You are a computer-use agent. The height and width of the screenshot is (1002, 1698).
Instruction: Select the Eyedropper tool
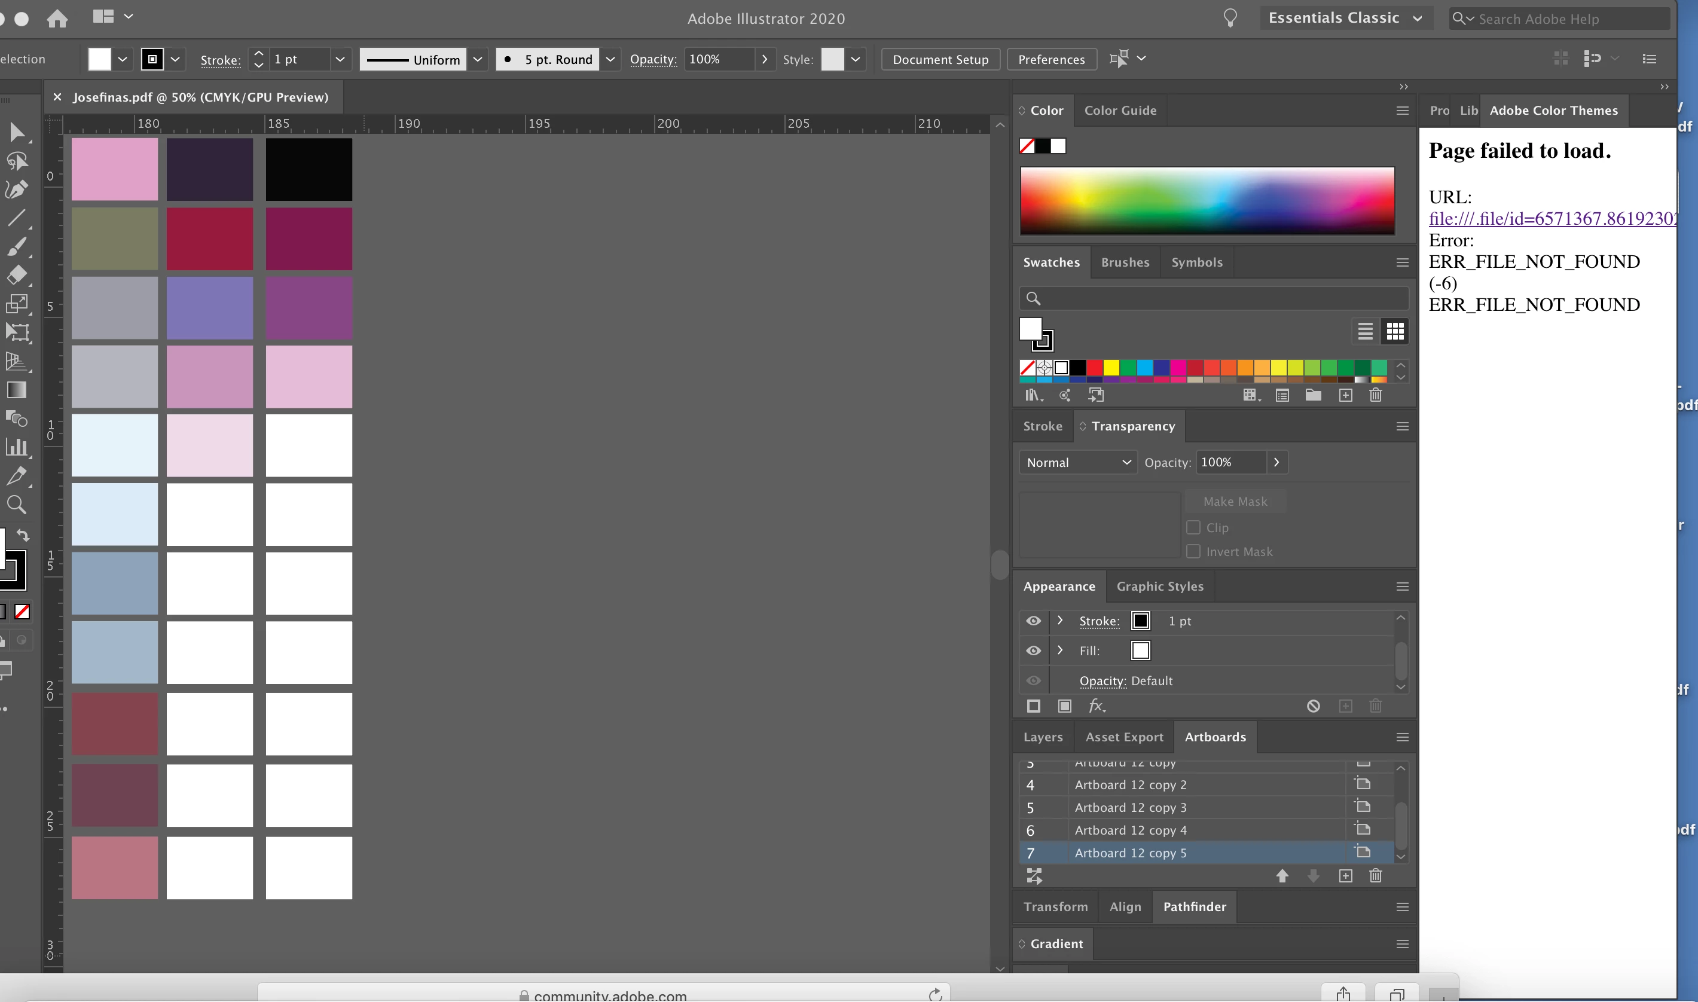[16, 476]
